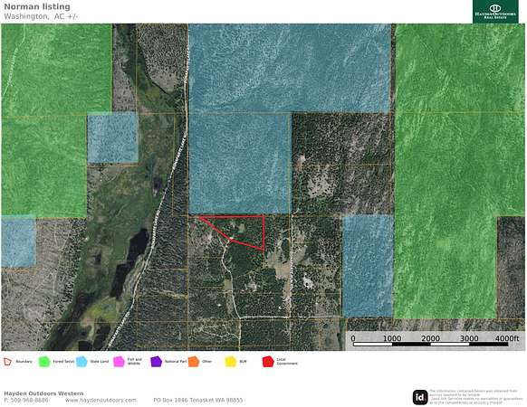Click the Local Government legend label
This screenshot has width=527, height=407.
[287, 362]
